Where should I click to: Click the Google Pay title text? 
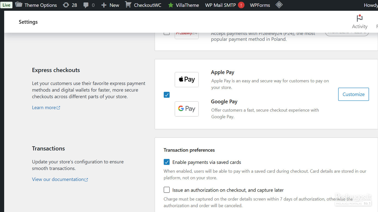click(224, 102)
